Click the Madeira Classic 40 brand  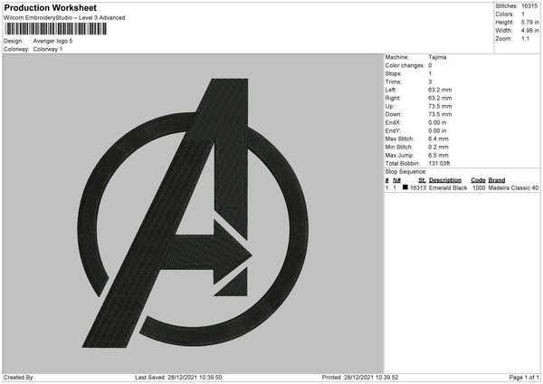pos(513,187)
